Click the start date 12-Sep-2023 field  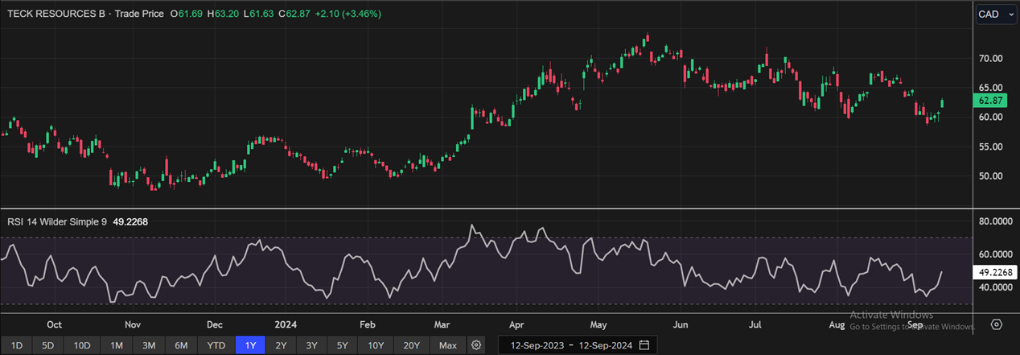(x=533, y=345)
